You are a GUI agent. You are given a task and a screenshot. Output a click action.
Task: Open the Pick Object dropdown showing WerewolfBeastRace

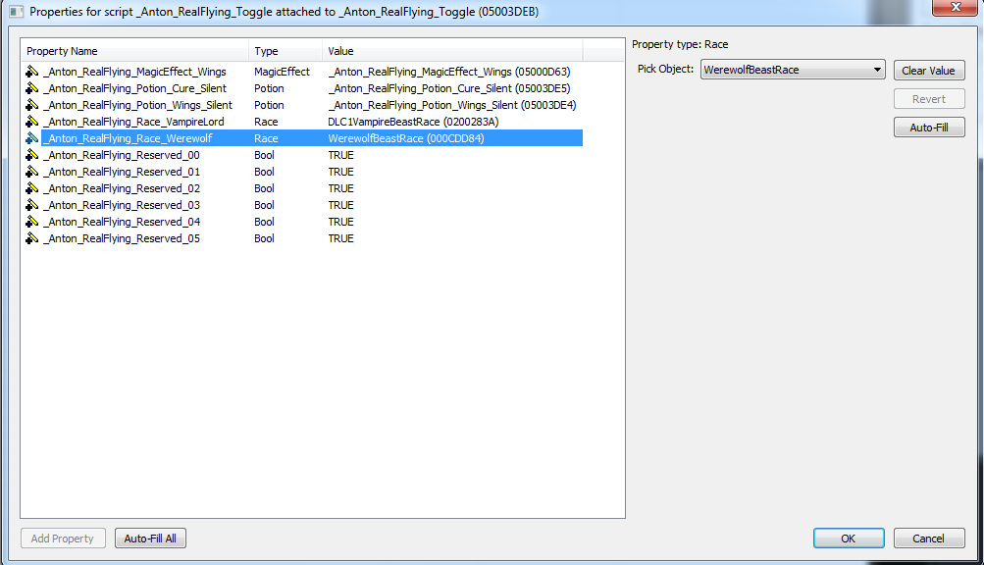793,70
